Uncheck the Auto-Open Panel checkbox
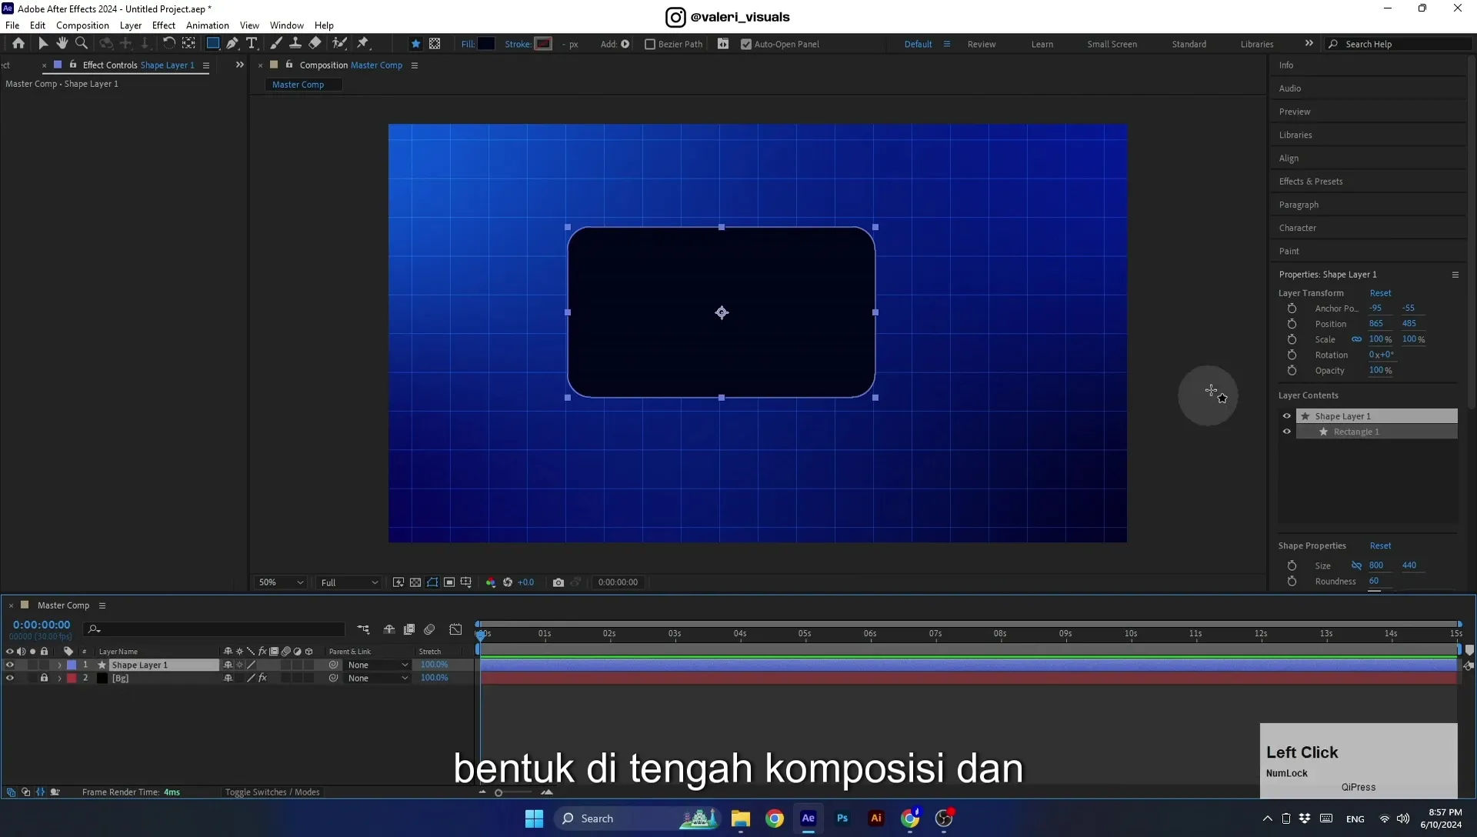 746,45
